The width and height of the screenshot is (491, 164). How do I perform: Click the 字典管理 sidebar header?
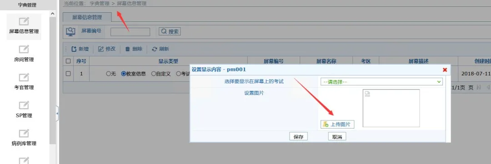pos(27,5)
